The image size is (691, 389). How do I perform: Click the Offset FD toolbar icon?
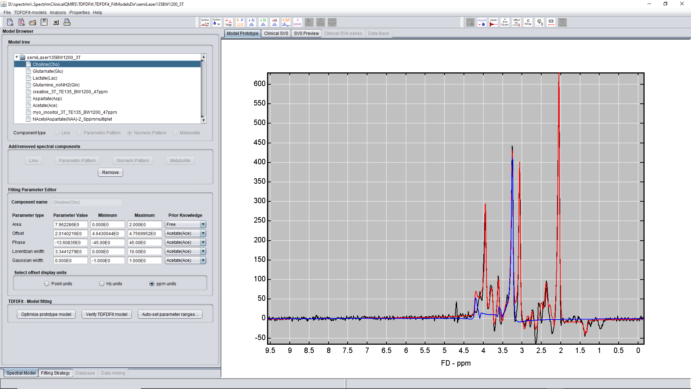516,22
